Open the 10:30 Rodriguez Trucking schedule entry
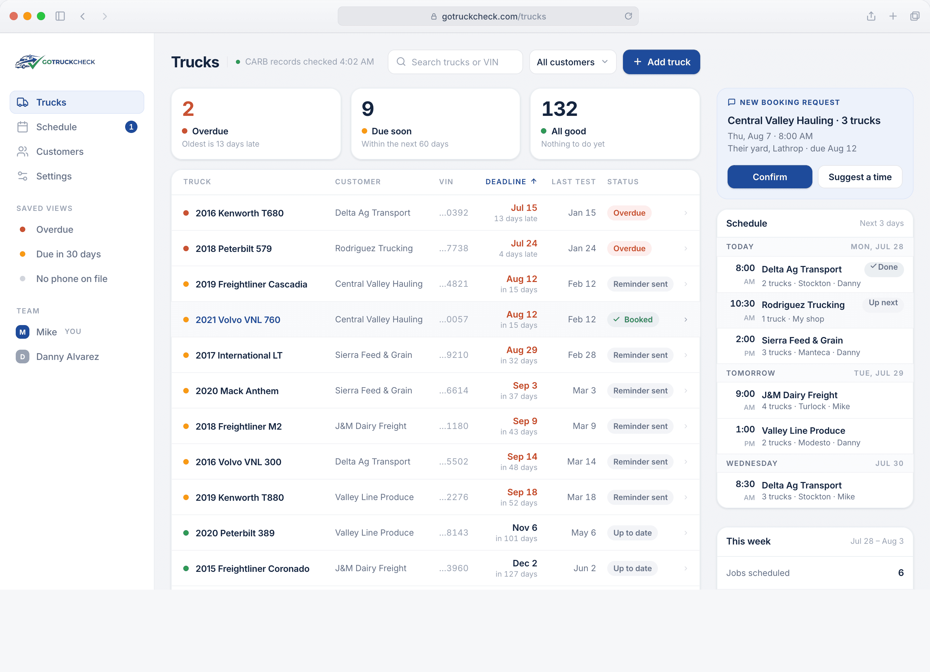Screen dimensions: 930x672 tap(815, 310)
